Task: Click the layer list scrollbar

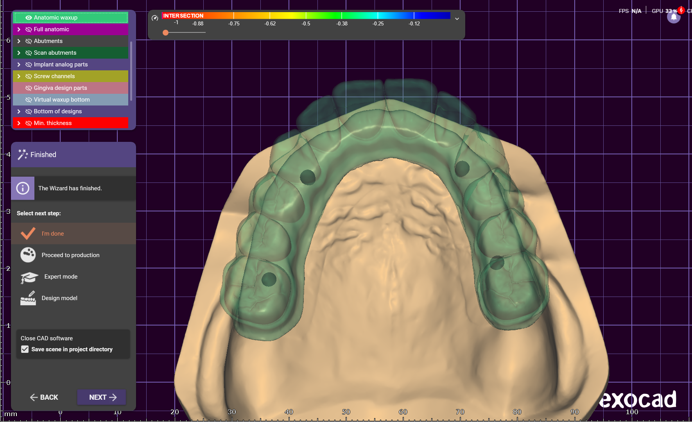Action: pyautogui.click(x=131, y=70)
